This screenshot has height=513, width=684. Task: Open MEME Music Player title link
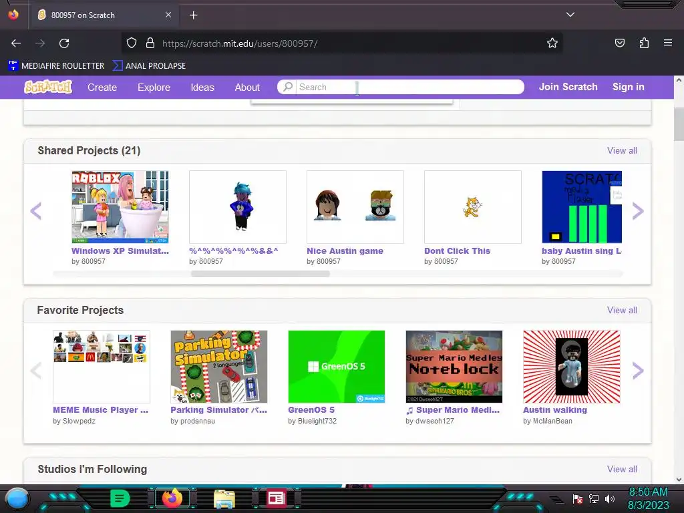click(x=101, y=410)
